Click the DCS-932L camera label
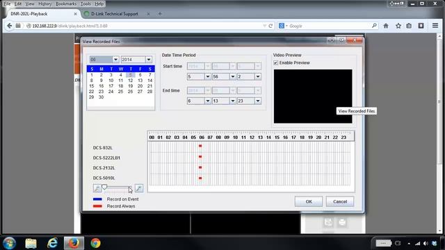This screenshot has height=250, width=445. [103, 148]
